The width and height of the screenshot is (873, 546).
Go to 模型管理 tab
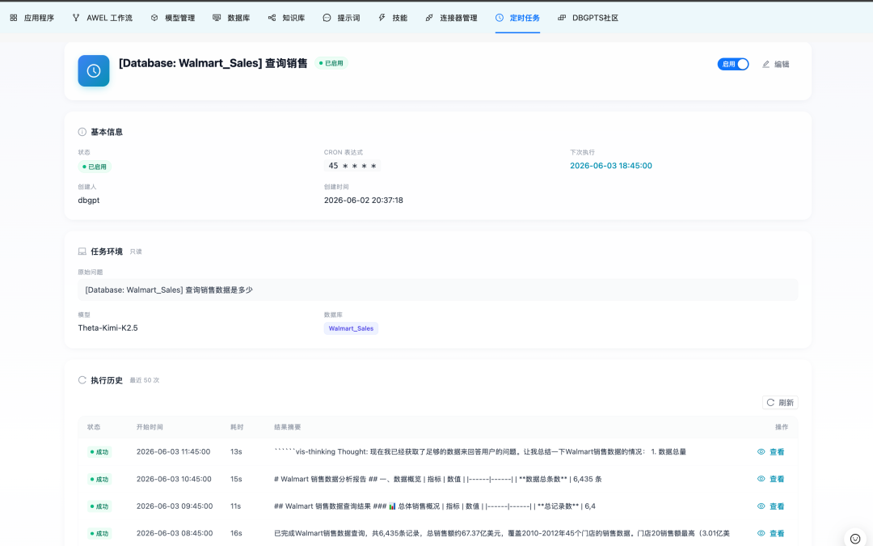tap(173, 18)
